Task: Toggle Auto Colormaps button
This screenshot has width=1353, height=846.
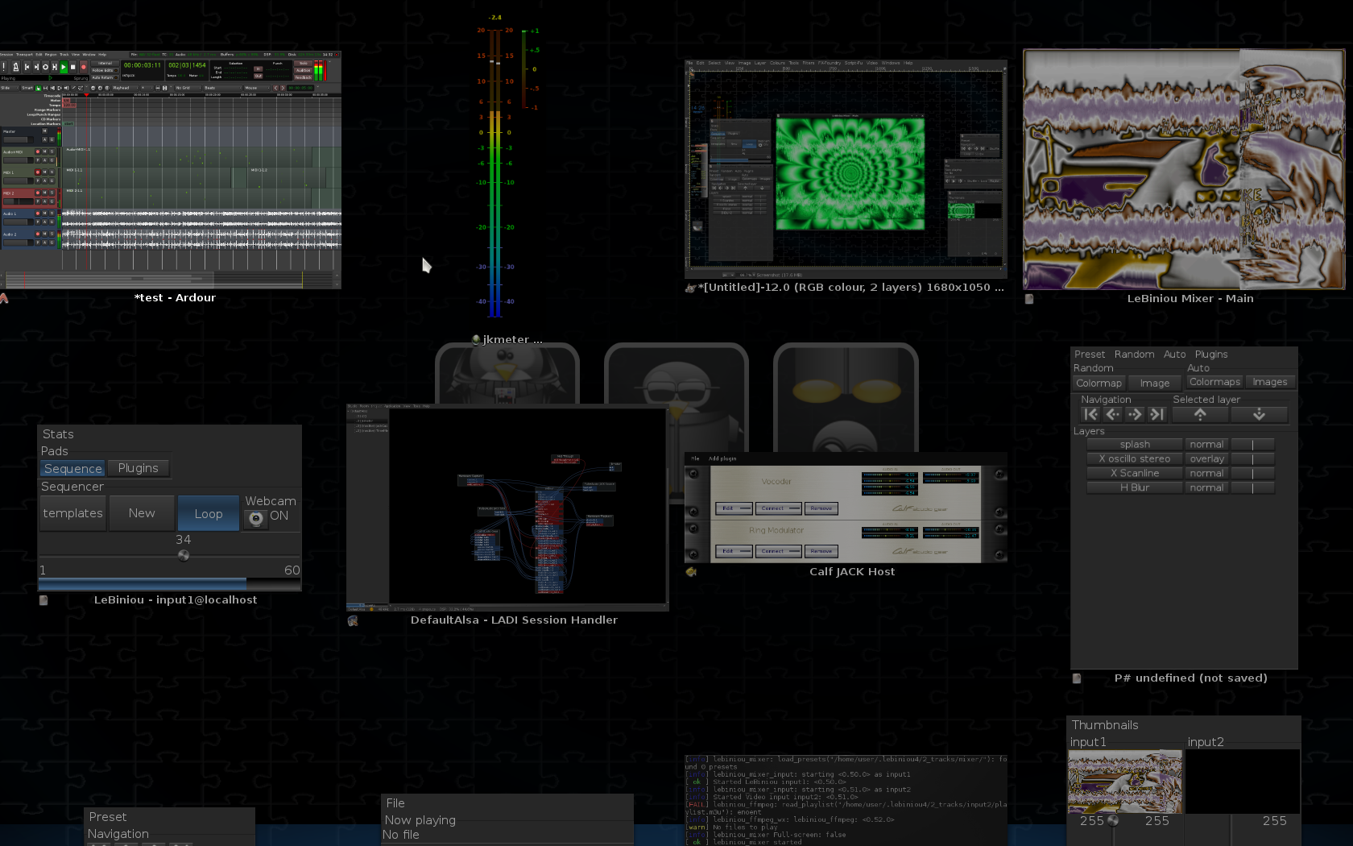Action: [x=1214, y=382]
